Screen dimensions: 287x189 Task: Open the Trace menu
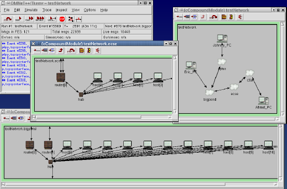(47, 10)
